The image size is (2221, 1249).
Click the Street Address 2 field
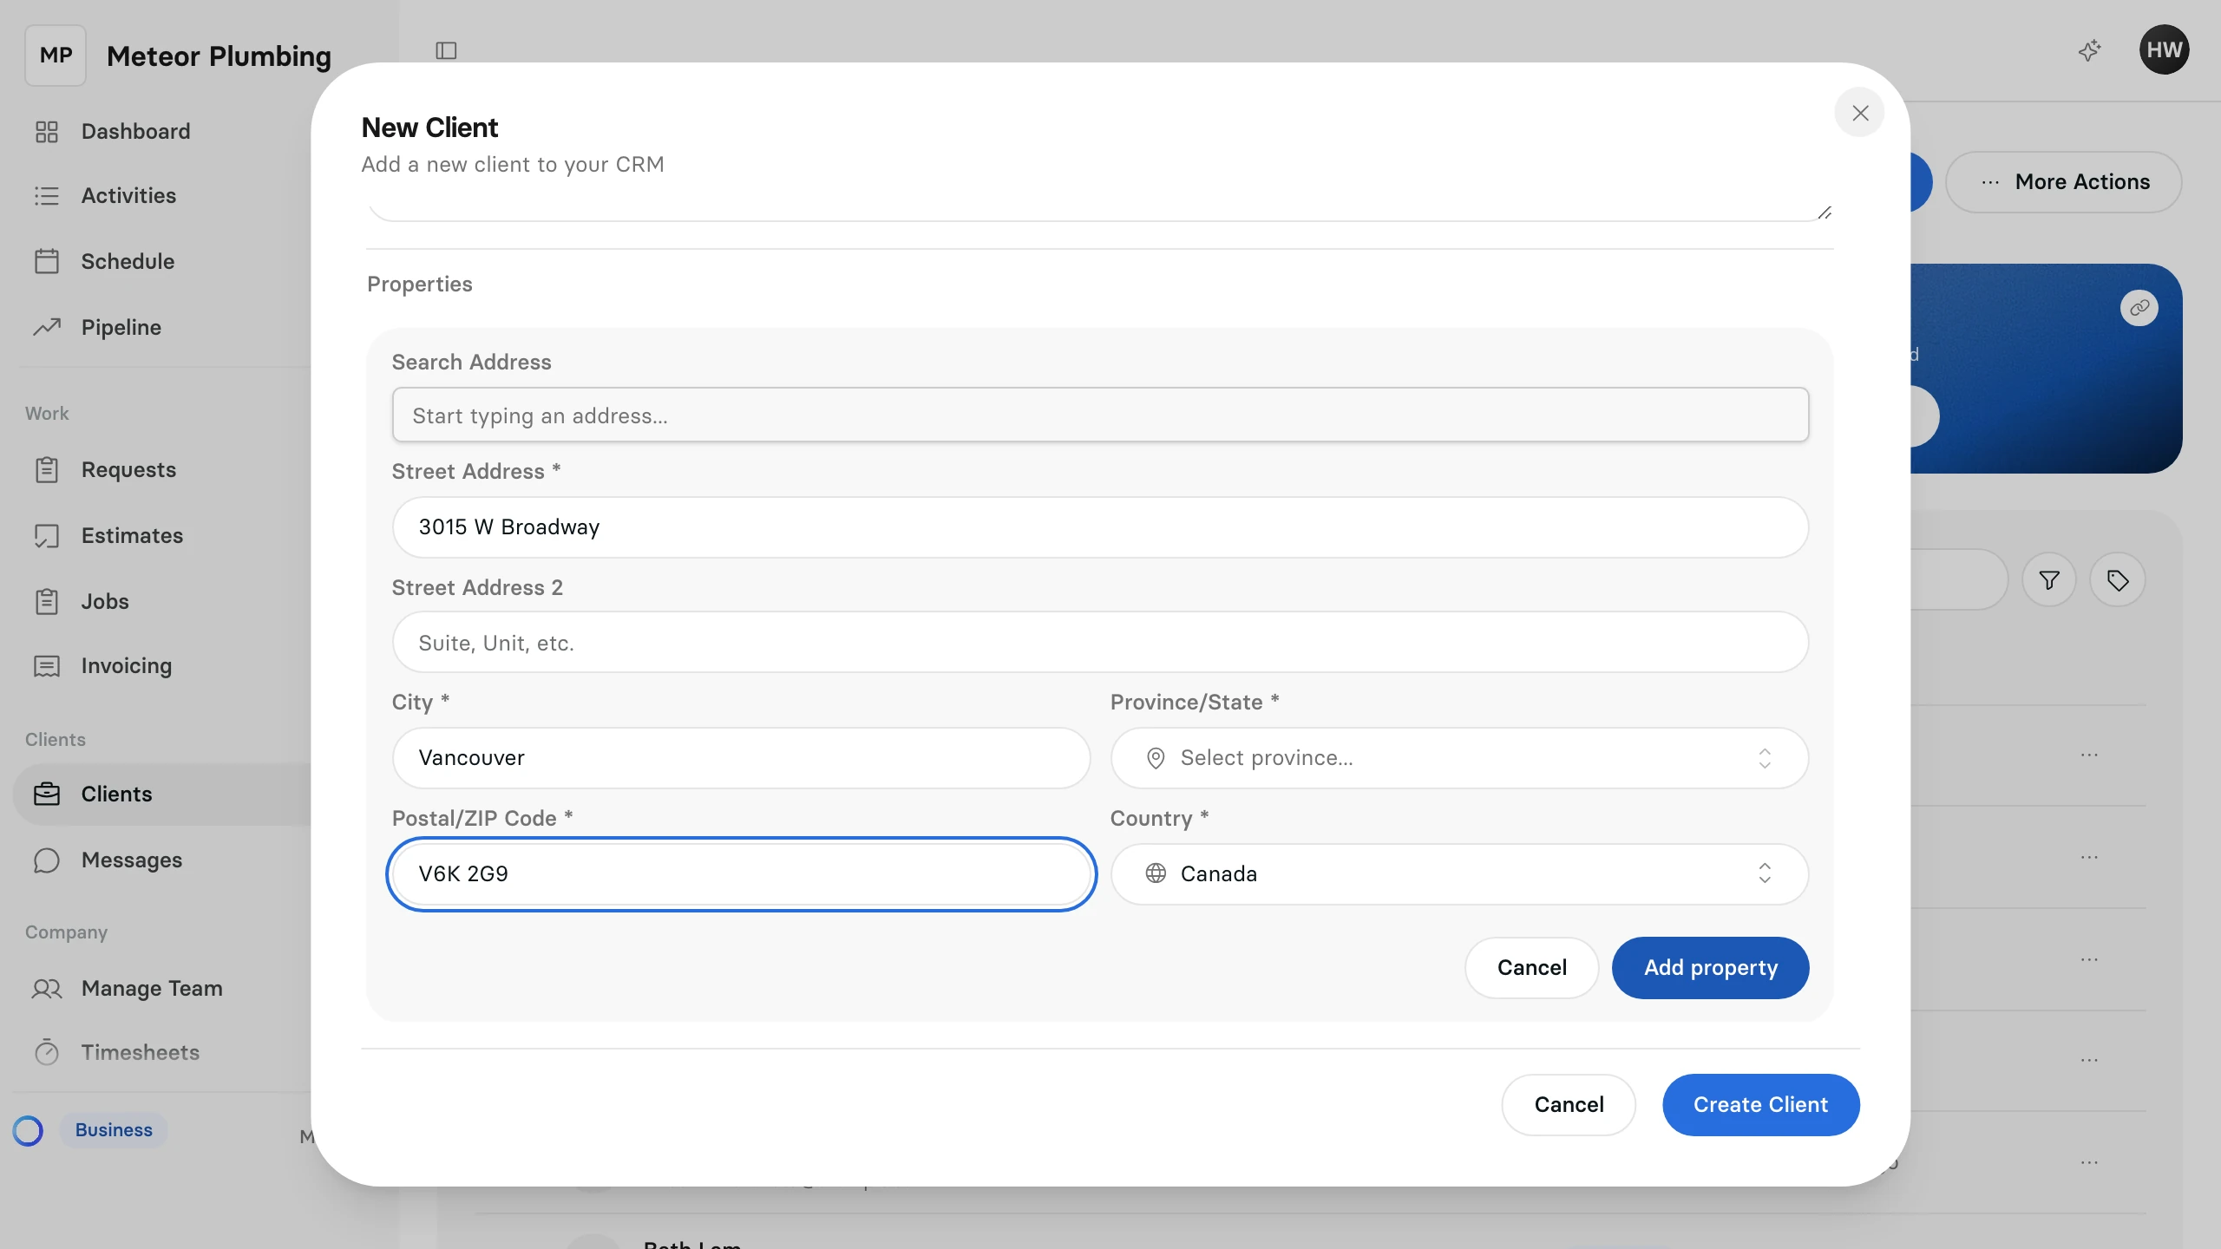(1100, 643)
